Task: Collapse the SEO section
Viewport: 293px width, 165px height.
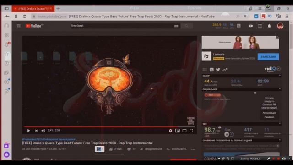Action: (x=280, y=123)
